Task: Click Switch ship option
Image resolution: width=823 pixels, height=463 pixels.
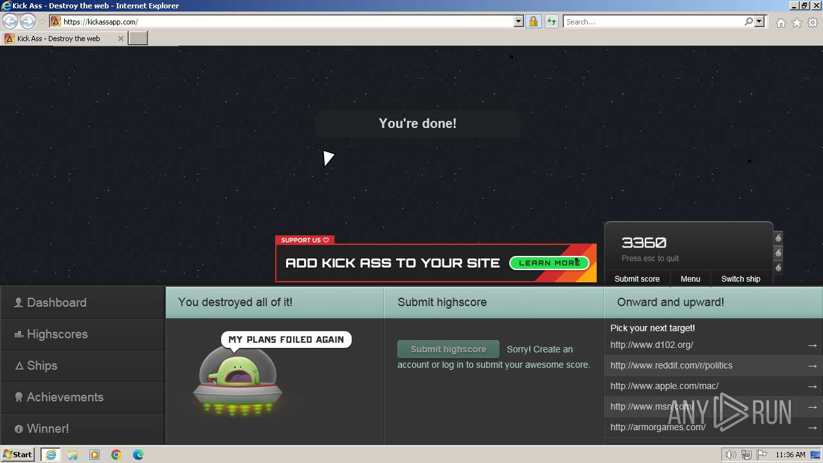Action: click(x=741, y=278)
